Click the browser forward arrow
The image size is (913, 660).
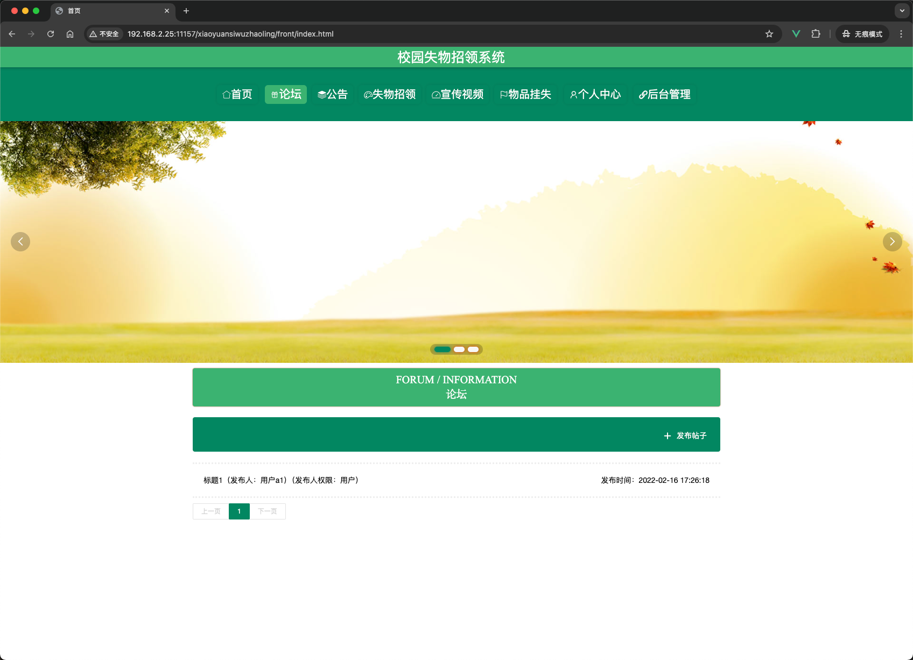pyautogui.click(x=31, y=34)
